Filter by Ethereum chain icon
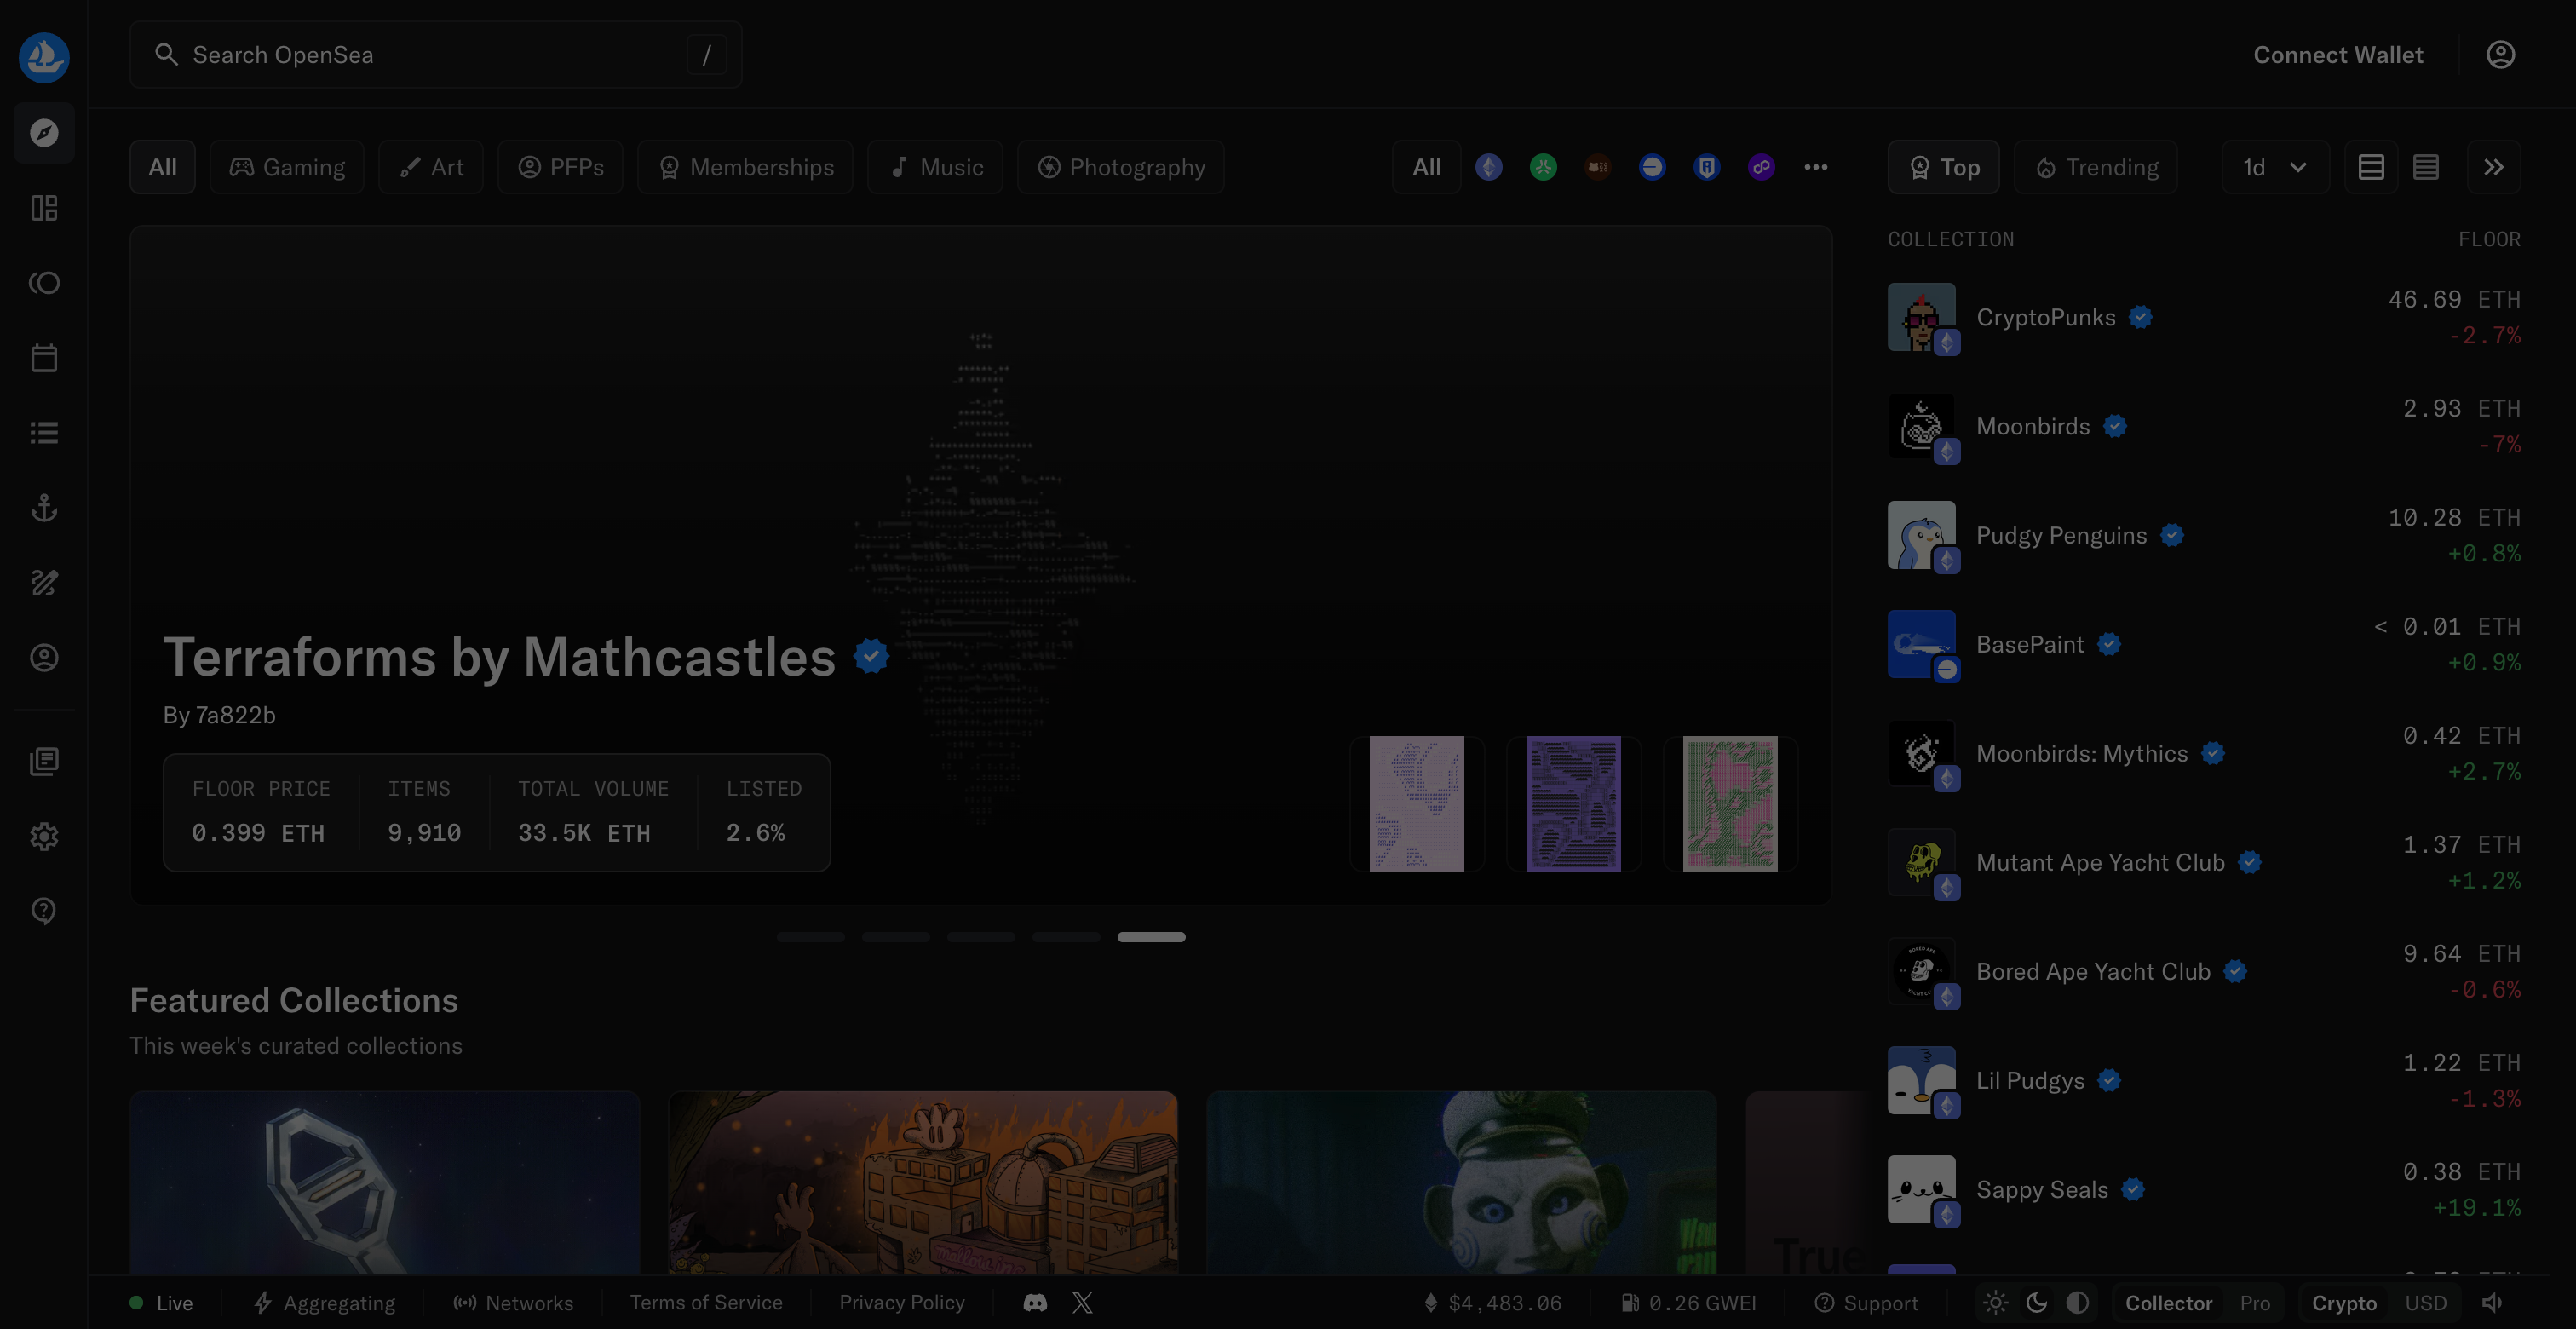Image resolution: width=2576 pixels, height=1329 pixels. [x=1489, y=167]
